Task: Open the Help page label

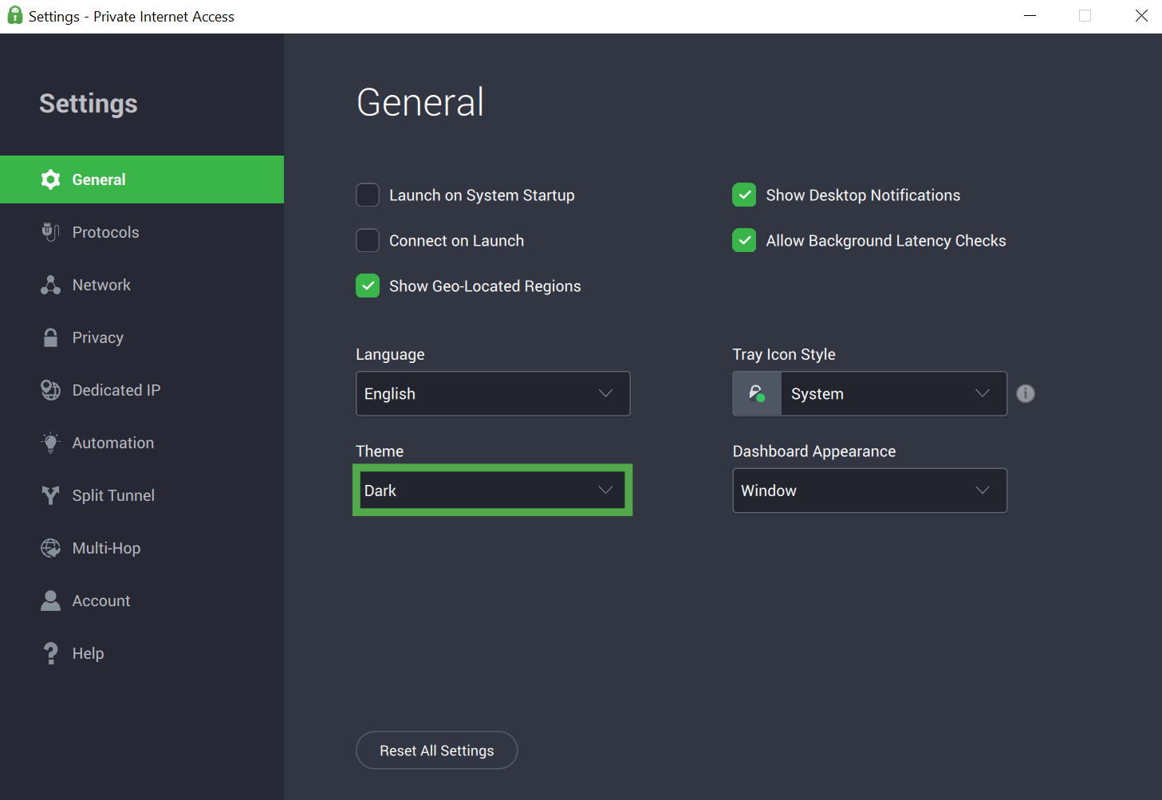Action: click(88, 653)
